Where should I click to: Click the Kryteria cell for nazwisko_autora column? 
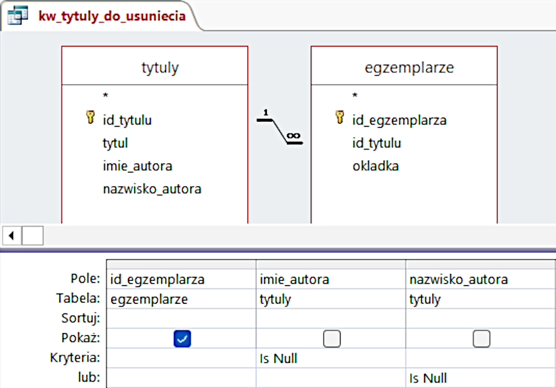click(x=481, y=358)
